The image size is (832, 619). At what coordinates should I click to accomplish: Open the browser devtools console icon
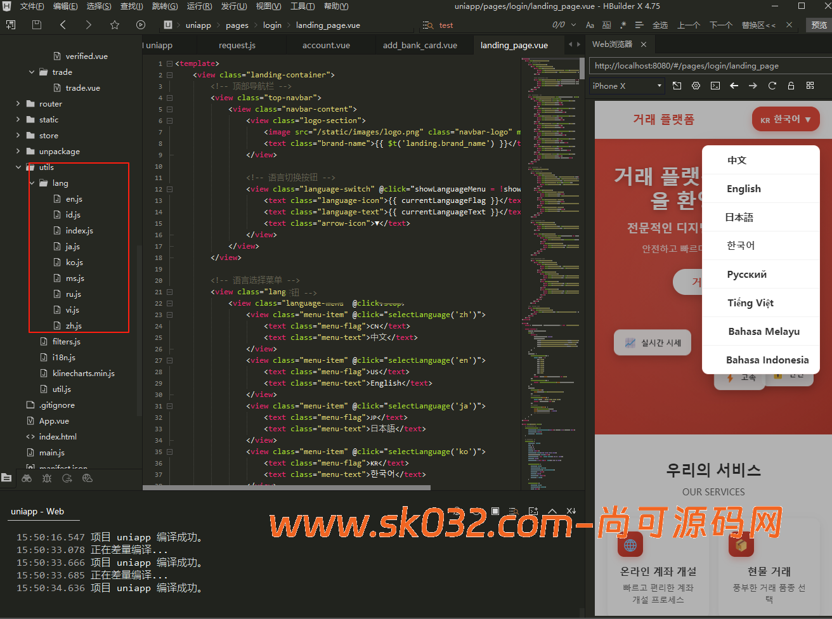tap(715, 86)
